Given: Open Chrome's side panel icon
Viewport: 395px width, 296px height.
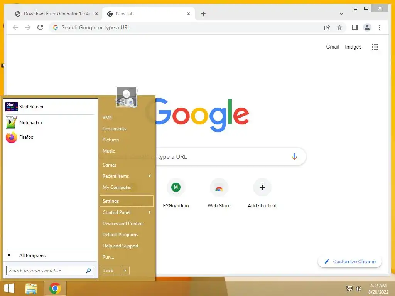Looking at the screenshot, I should tap(355, 27).
